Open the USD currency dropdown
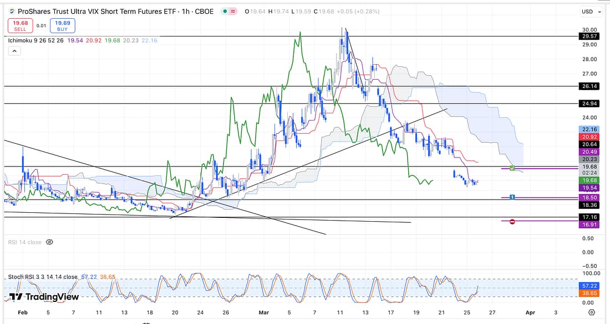This screenshot has width=610, height=324. click(589, 12)
